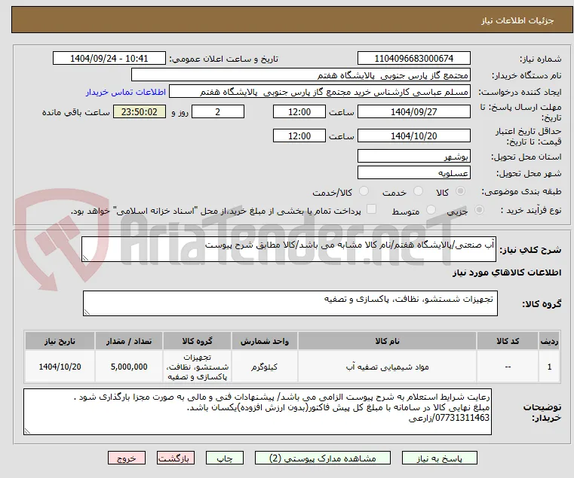The width and height of the screenshot is (574, 478).
Task: Click the بازگشت back button
Action: 176,458
